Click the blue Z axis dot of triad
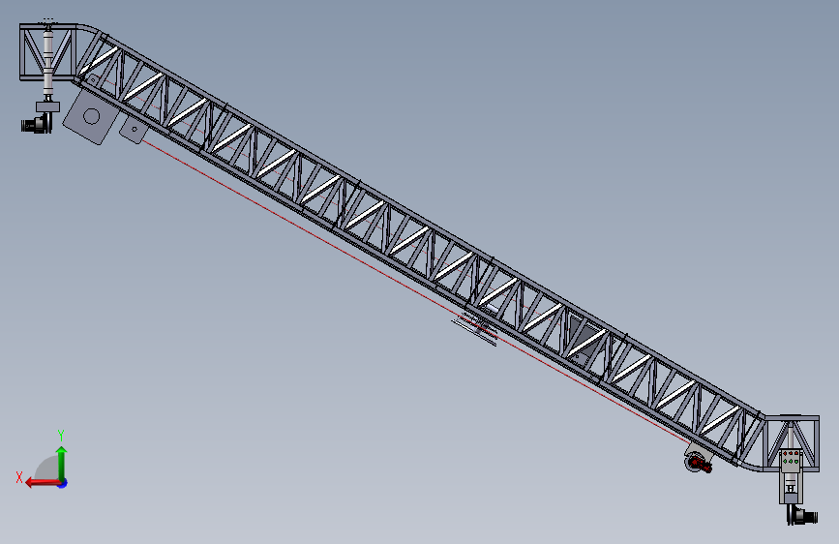Screen dimensions: 839x544 [63, 484]
